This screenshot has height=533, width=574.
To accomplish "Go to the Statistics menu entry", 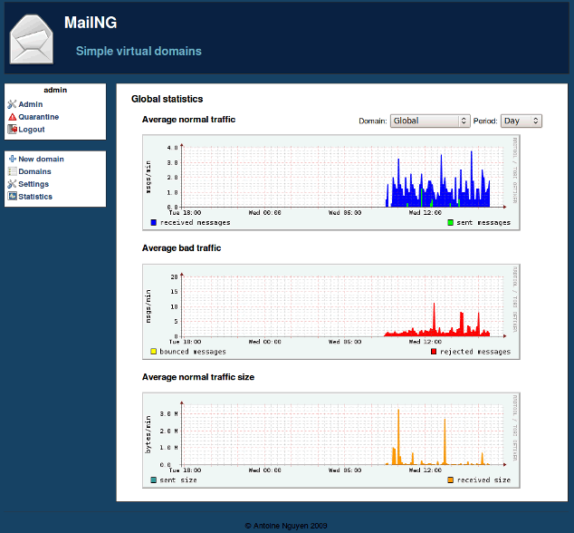I will point(35,197).
